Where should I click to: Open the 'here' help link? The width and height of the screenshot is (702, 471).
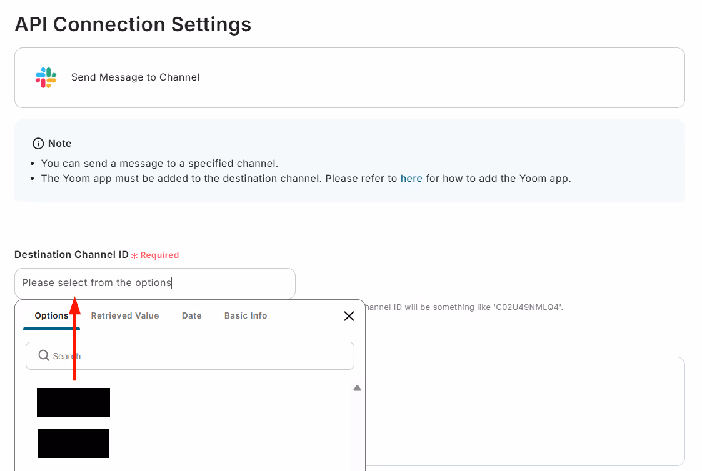click(x=411, y=179)
